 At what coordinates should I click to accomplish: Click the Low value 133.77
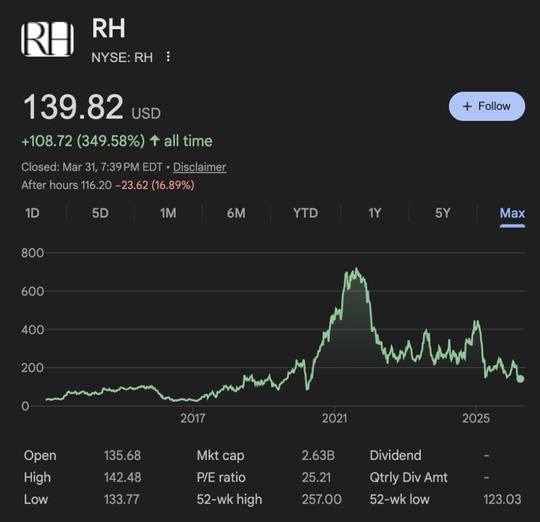point(121,500)
